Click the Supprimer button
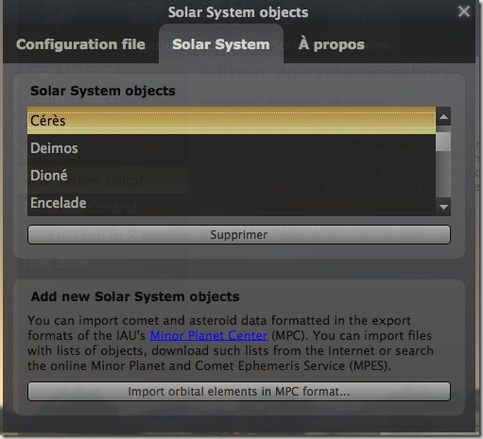The width and height of the screenshot is (483, 439). coord(239,234)
